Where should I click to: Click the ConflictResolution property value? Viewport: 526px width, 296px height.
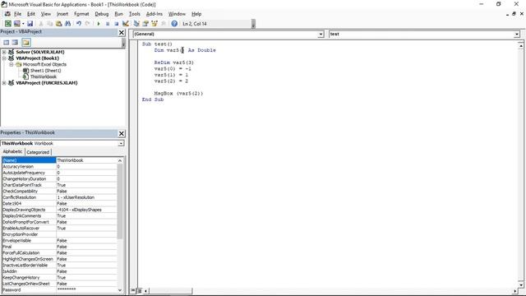click(86, 197)
